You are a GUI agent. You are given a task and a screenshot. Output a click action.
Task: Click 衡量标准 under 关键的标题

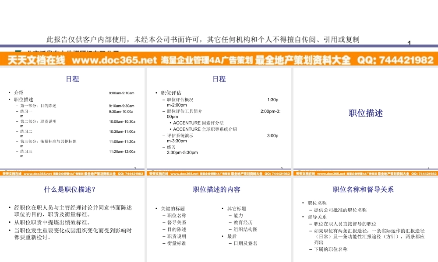(x=177, y=243)
